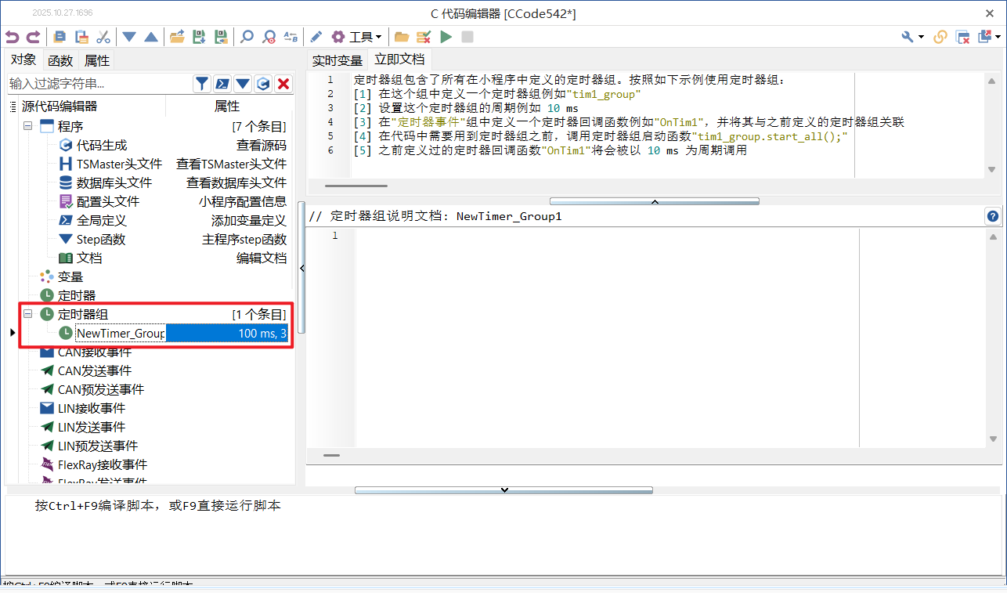
Task: Click the filter string input field
Action: pyautogui.click(x=98, y=84)
